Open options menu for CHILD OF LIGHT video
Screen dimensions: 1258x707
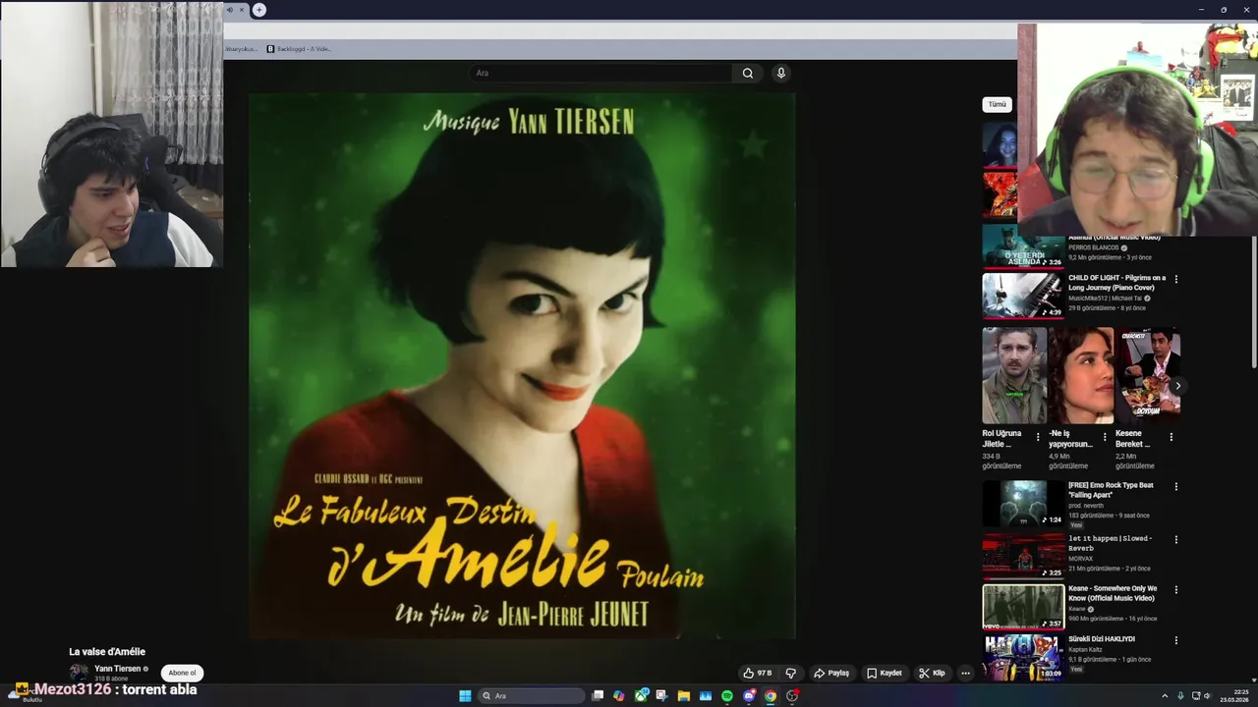pyautogui.click(x=1175, y=279)
